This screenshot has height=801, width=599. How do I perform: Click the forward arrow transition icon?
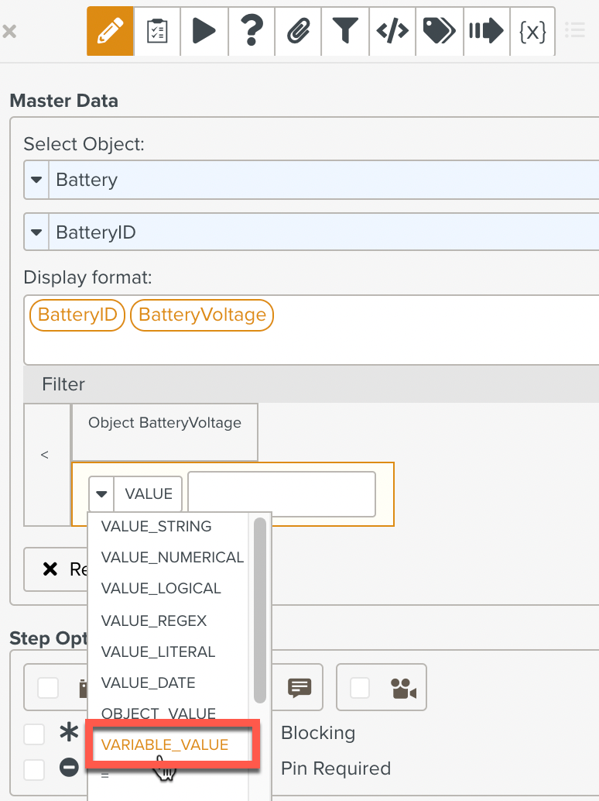[486, 31]
